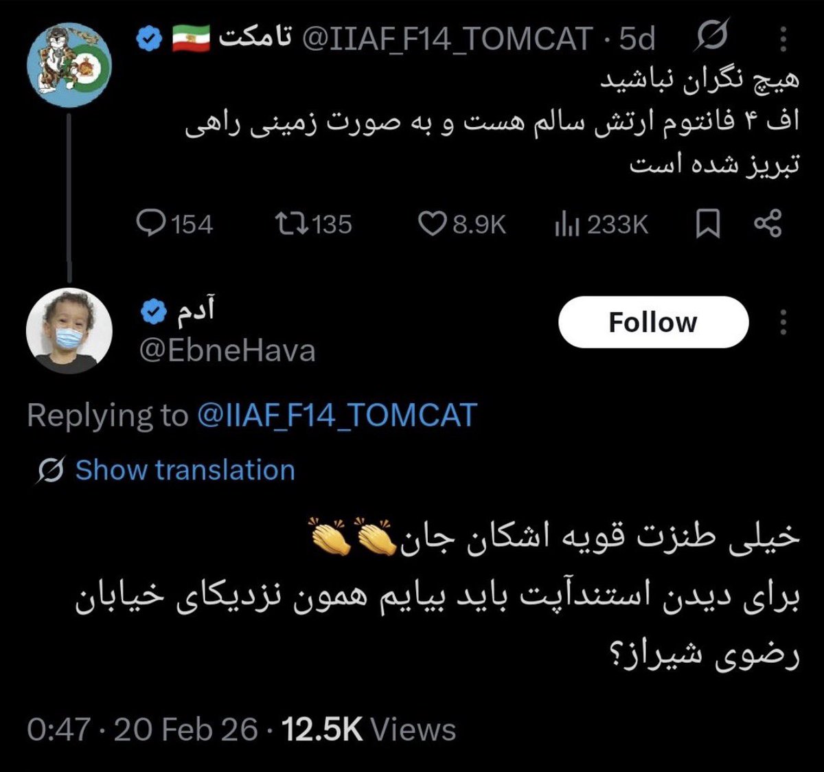Click the reply comment icon showing 154
The height and width of the screenshot is (772, 824).
[x=150, y=224]
